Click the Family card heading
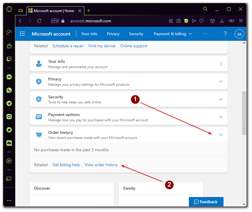Viewport: 252px width, 212px height. [129, 189]
